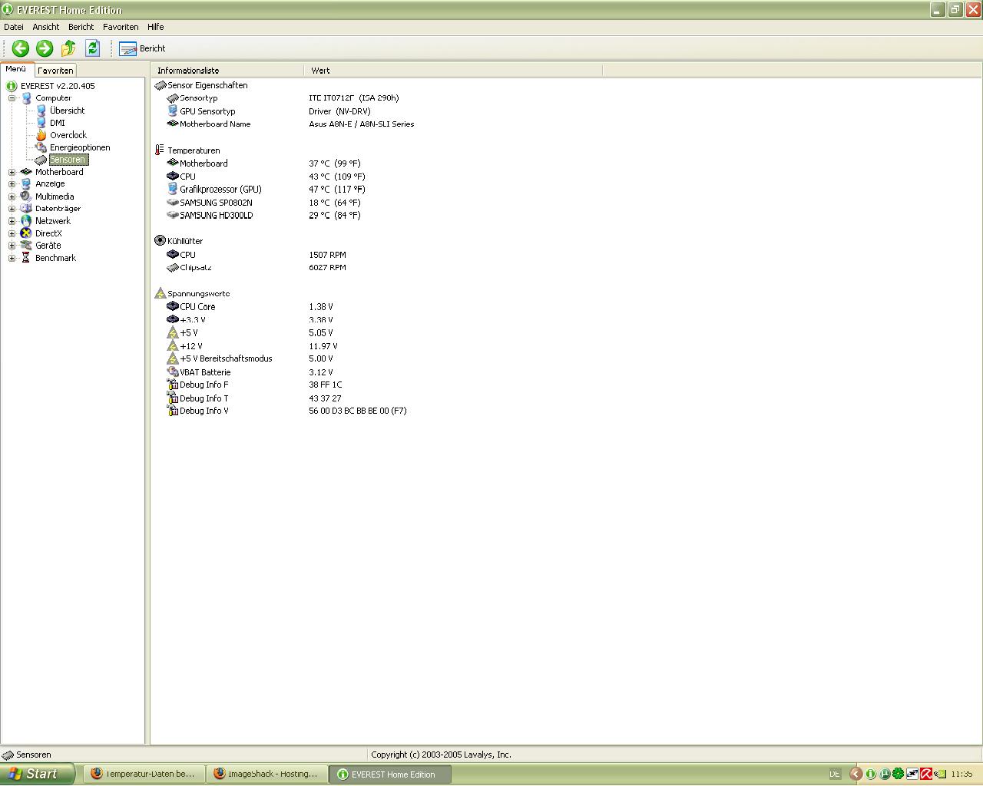
Task: Click the green Back arrow toolbar icon
Action: [21, 48]
